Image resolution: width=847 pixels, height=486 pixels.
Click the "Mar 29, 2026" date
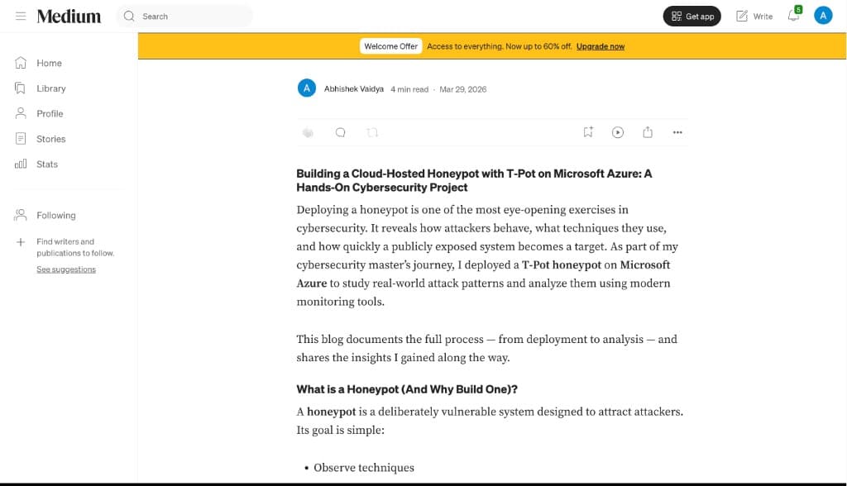click(463, 89)
